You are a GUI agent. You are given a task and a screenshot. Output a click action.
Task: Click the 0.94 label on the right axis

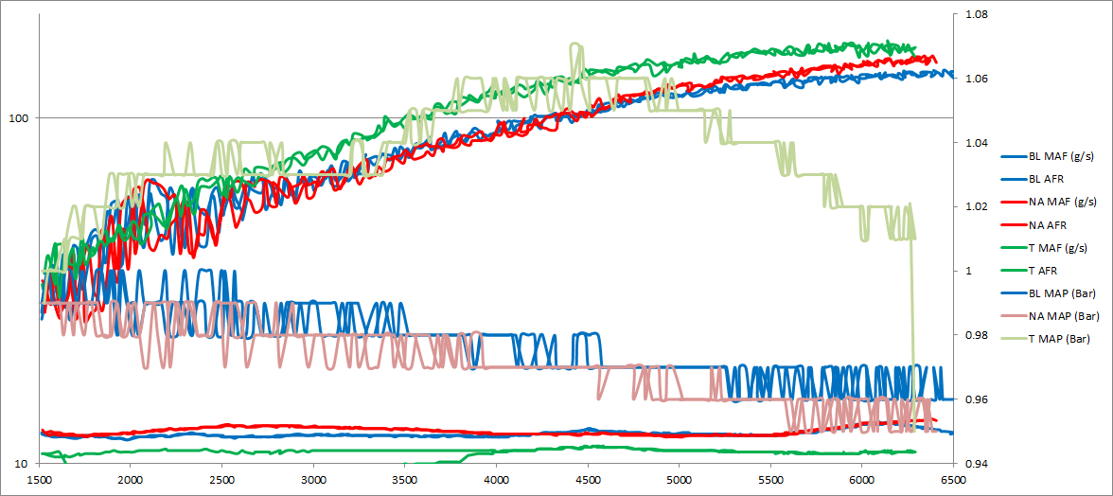(x=975, y=464)
